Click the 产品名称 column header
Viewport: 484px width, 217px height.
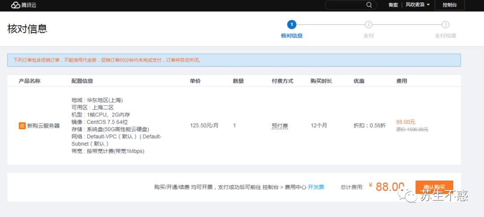click(30, 81)
